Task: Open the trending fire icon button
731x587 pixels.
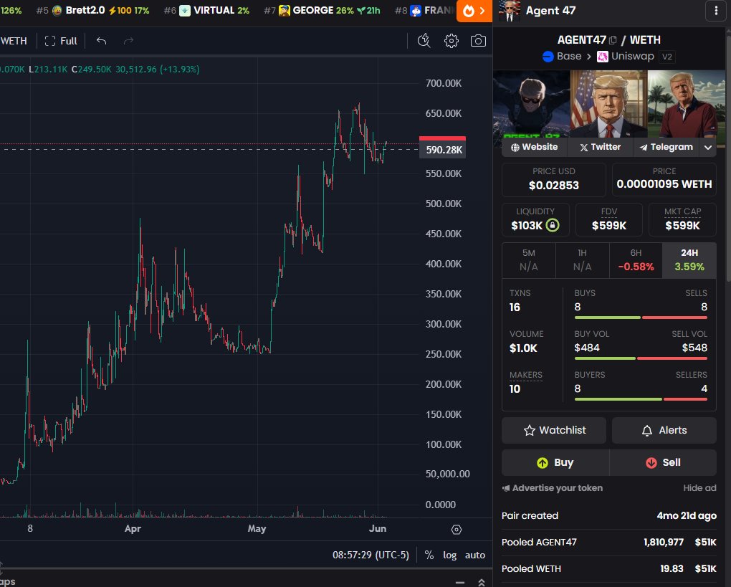Action: [474, 11]
